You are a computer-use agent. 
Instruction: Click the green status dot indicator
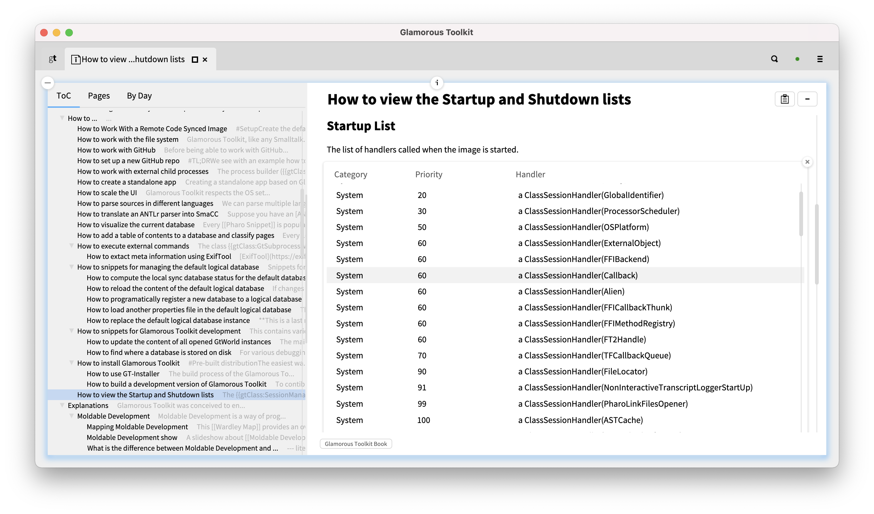797,59
